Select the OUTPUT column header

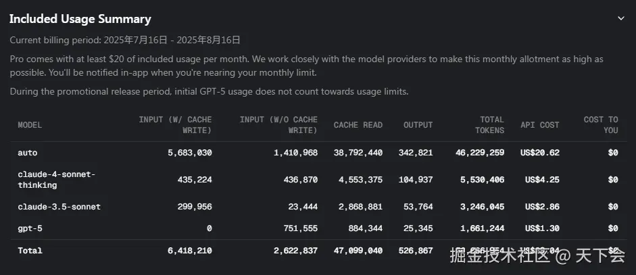tap(418, 125)
